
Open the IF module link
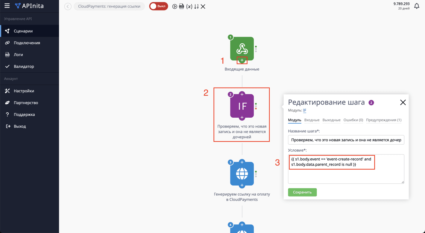click(305, 110)
